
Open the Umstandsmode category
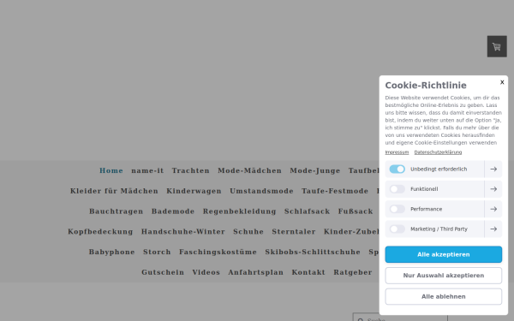click(261, 191)
